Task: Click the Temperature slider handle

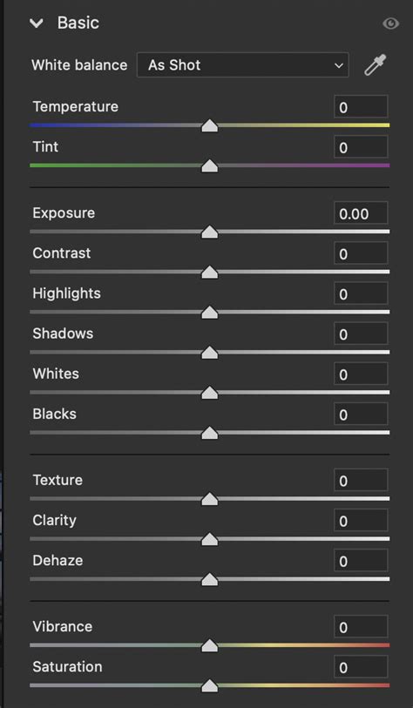Action: point(210,126)
